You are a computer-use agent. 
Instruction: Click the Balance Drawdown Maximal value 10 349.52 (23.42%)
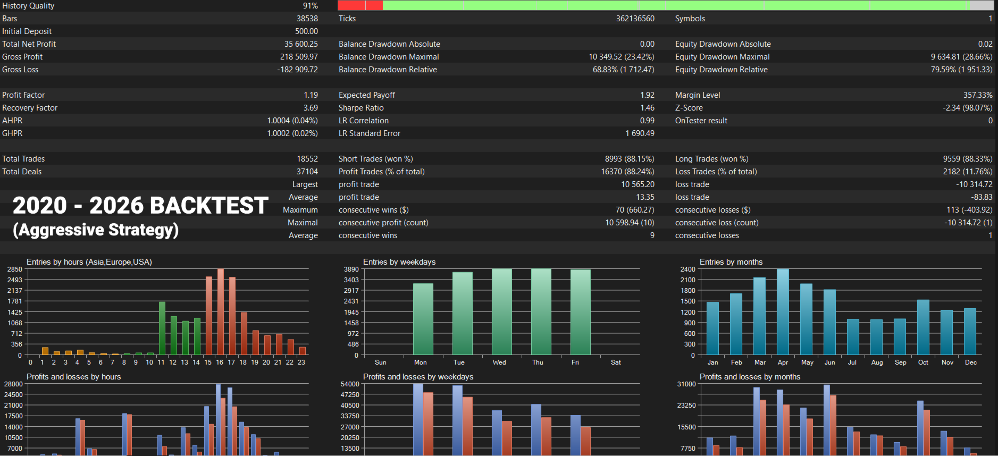622,57
